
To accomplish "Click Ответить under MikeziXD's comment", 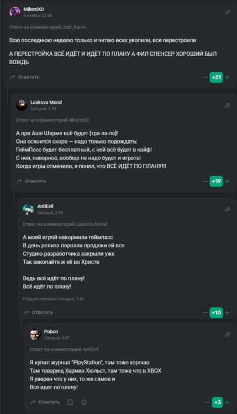I will [x=24, y=77].
